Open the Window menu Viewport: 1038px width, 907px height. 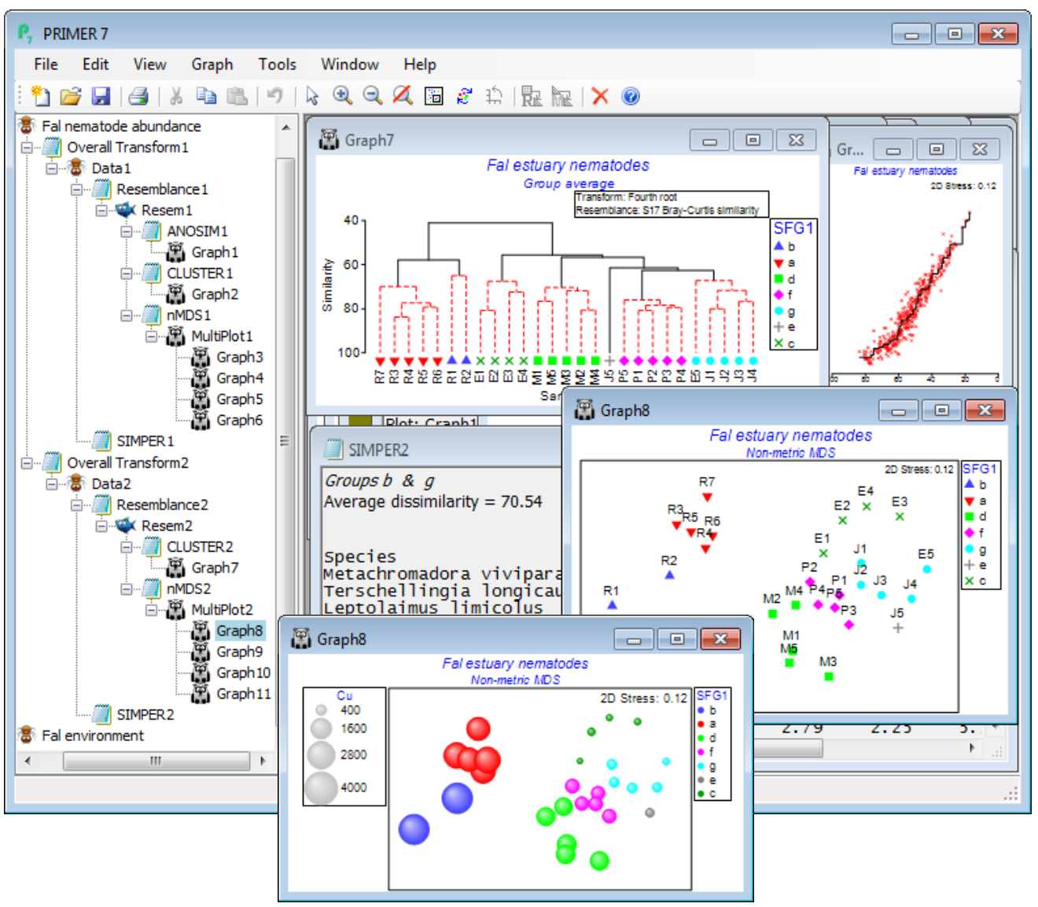[x=350, y=64]
